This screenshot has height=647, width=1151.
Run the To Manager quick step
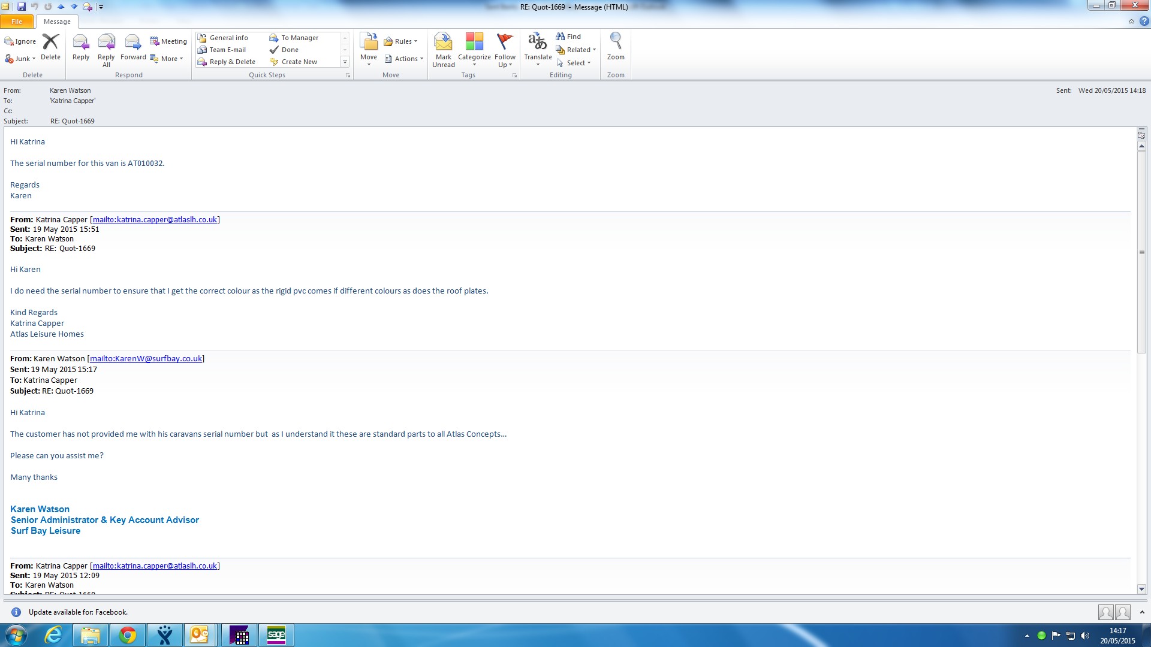pos(299,38)
